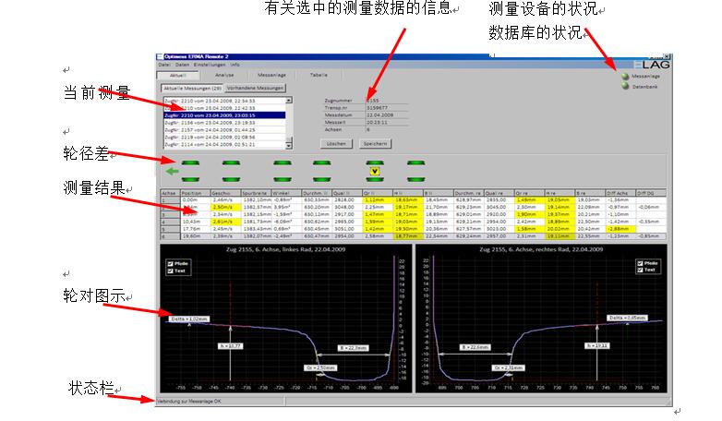Viewport: 722px width, 421px height.
Task: Click the Messanlage green status indicator
Action: pyautogui.click(x=623, y=76)
